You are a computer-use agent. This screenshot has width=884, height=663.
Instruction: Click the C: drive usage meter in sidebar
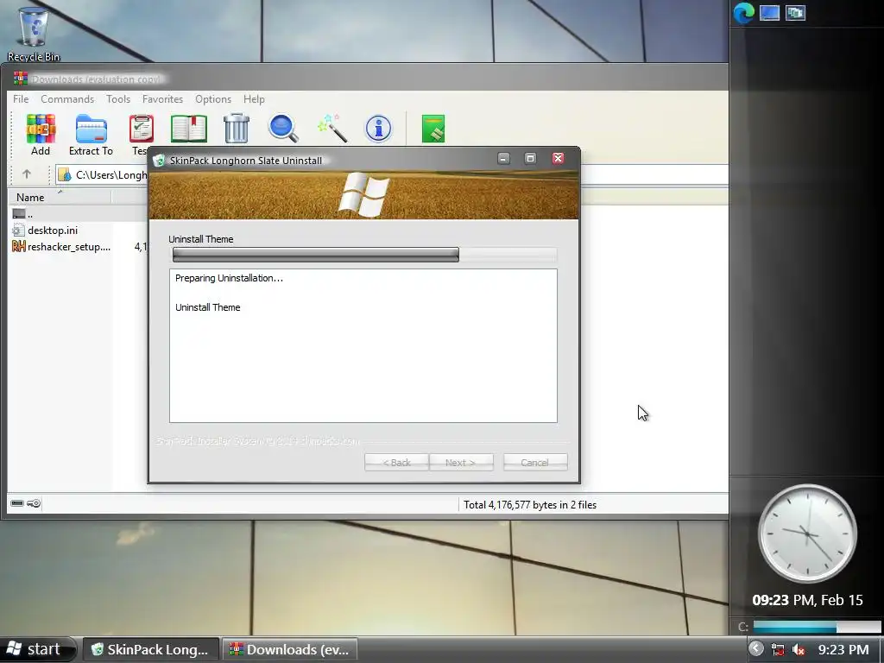pyautogui.click(x=816, y=627)
